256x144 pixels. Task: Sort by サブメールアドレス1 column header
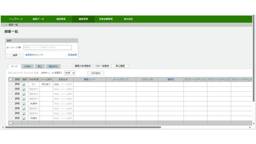[196, 80]
